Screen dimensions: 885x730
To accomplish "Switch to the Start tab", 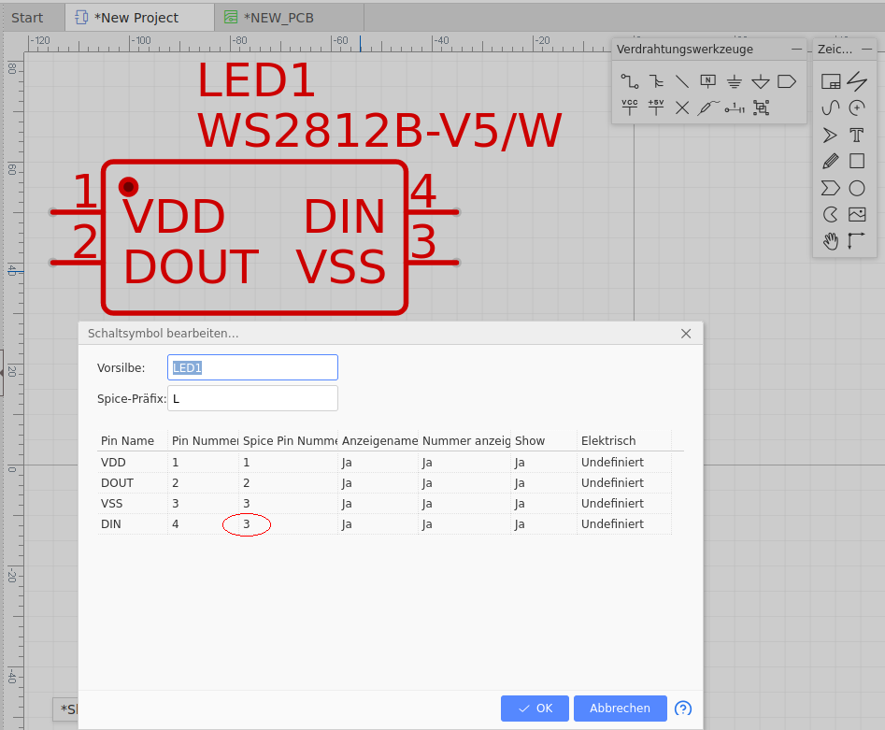I will [27, 18].
